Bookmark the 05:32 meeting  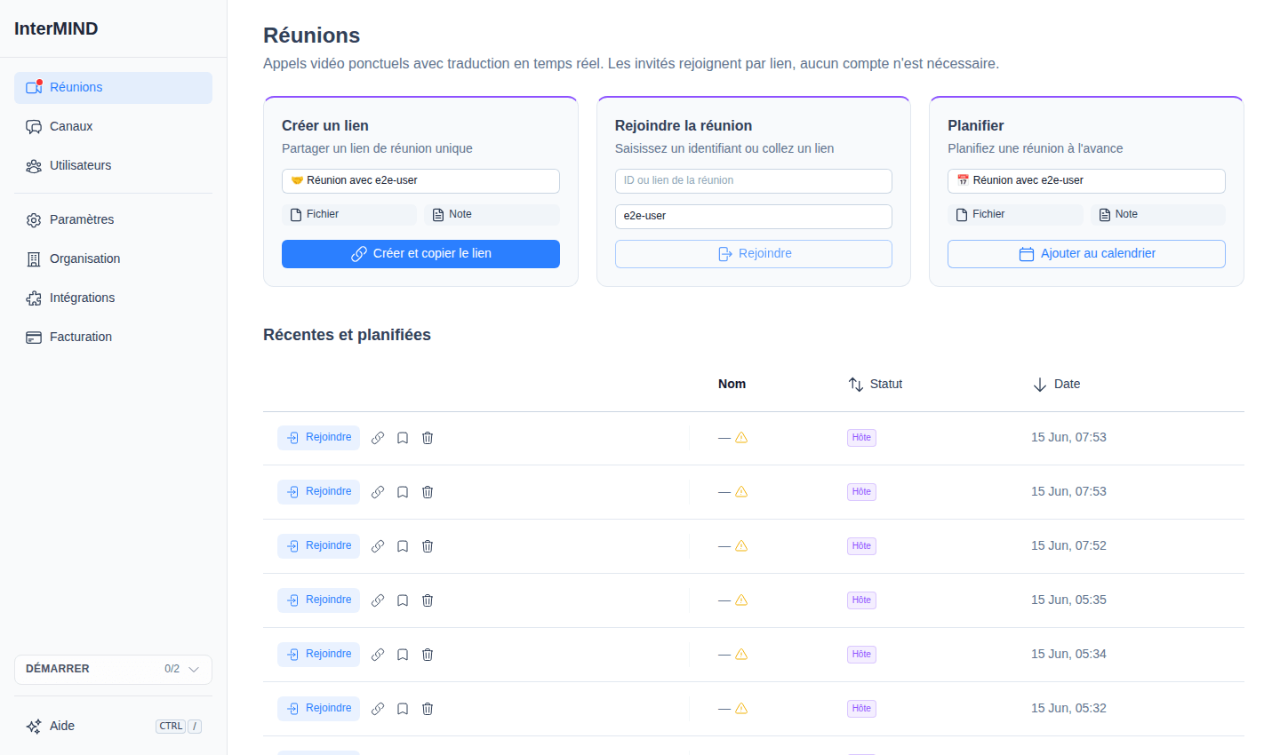click(x=403, y=709)
